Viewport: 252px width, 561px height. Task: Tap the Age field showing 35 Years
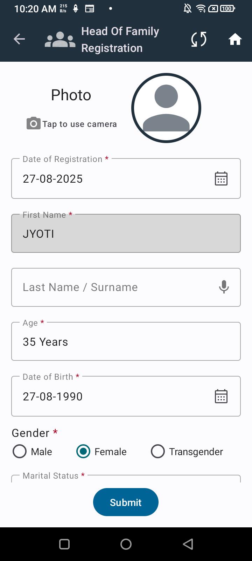point(126,341)
